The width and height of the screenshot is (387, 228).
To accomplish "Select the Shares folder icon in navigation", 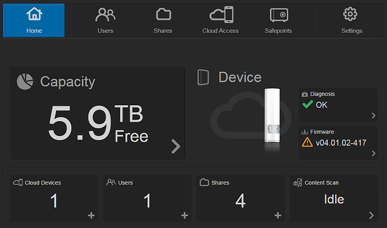I will [163, 14].
